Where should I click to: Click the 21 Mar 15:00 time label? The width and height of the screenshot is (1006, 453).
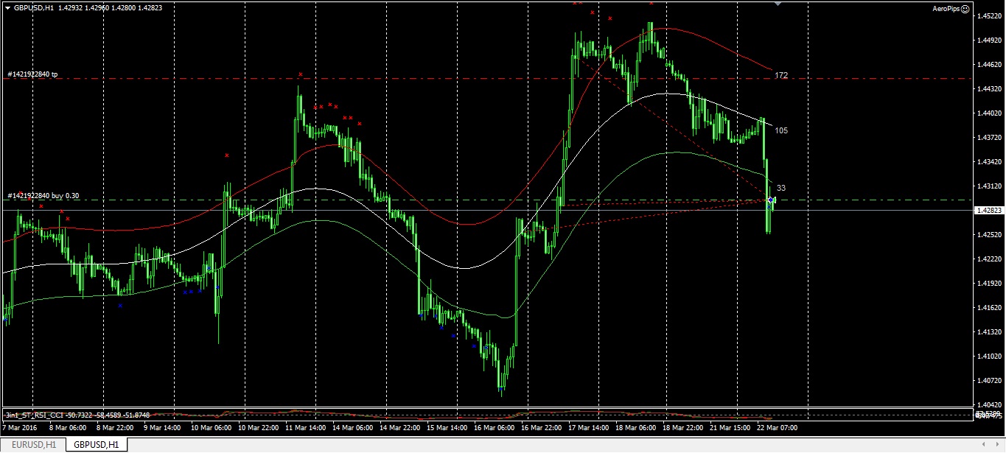[728, 427]
